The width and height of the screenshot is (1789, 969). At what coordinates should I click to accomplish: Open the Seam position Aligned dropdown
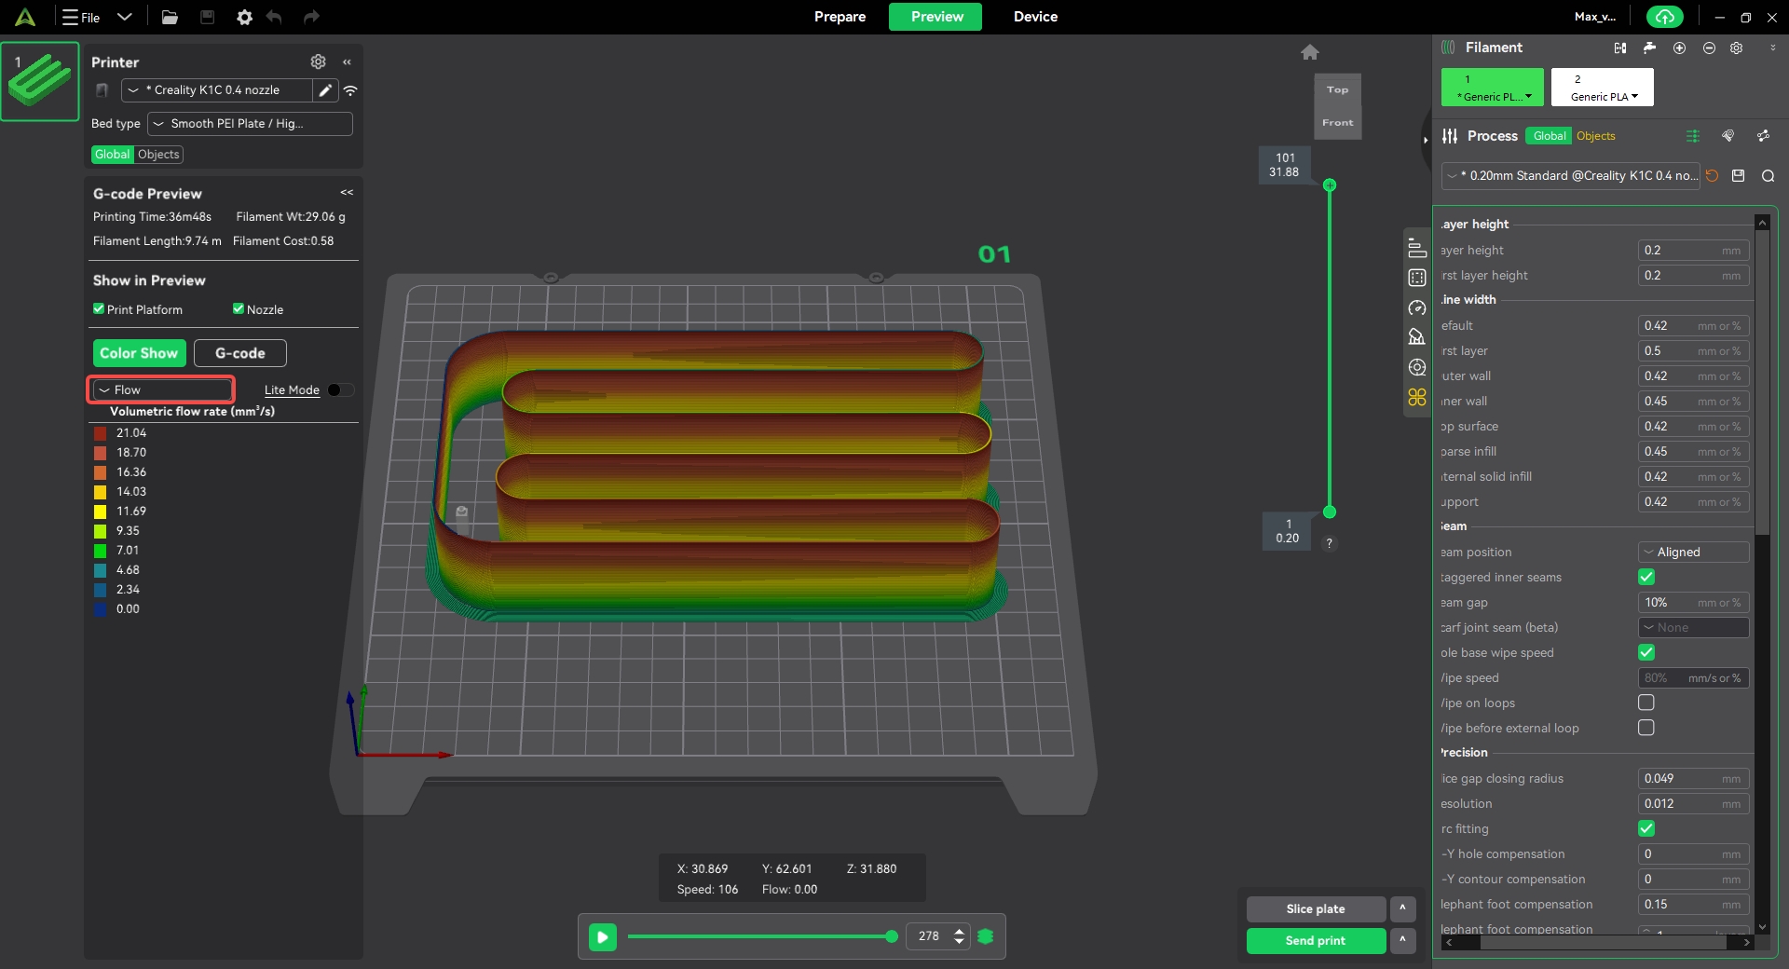tap(1693, 553)
